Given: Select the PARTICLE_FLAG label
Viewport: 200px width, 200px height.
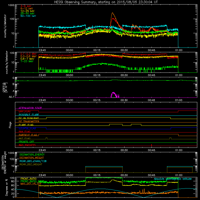Looking at the screenshot, I should pyautogui.click(x=28, y=135).
